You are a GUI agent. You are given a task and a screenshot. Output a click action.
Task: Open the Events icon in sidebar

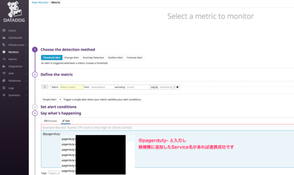click(x=4, y=30)
